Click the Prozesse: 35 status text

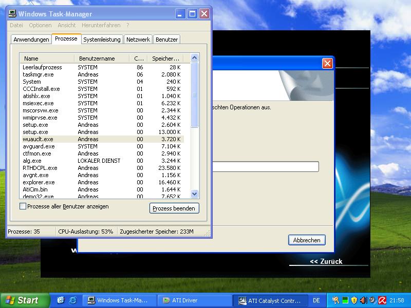tap(24, 232)
